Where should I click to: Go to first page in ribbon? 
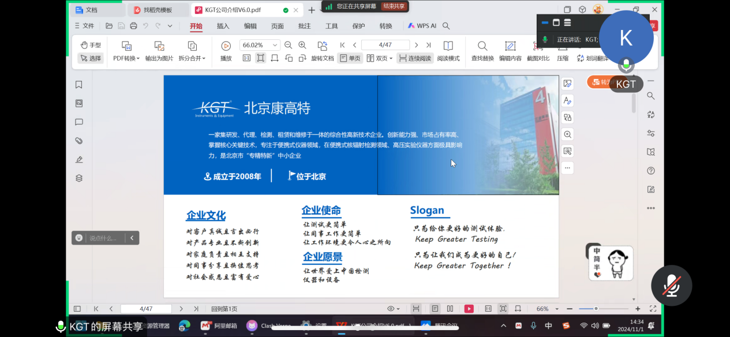343,45
